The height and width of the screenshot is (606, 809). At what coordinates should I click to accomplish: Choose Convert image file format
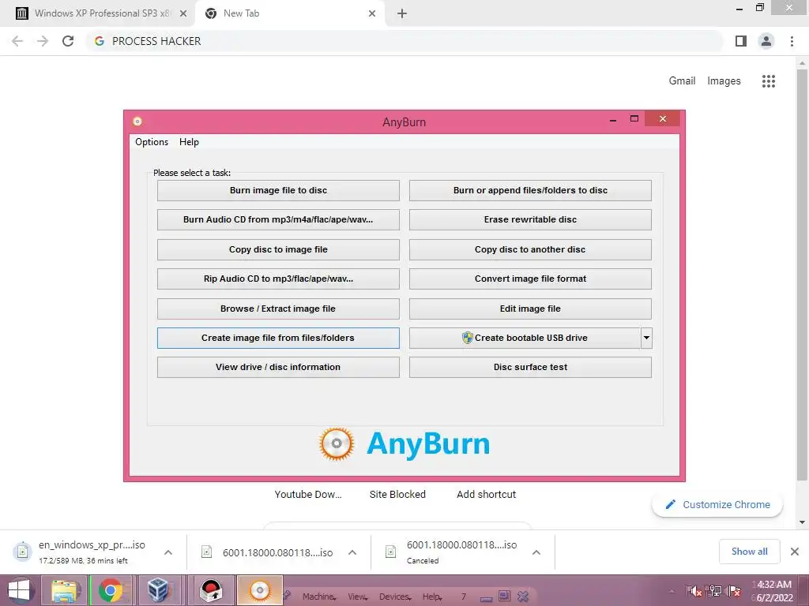click(530, 279)
